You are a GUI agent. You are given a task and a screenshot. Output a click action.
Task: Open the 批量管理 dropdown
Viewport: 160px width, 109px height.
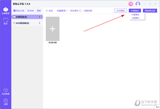[x=62, y=11]
